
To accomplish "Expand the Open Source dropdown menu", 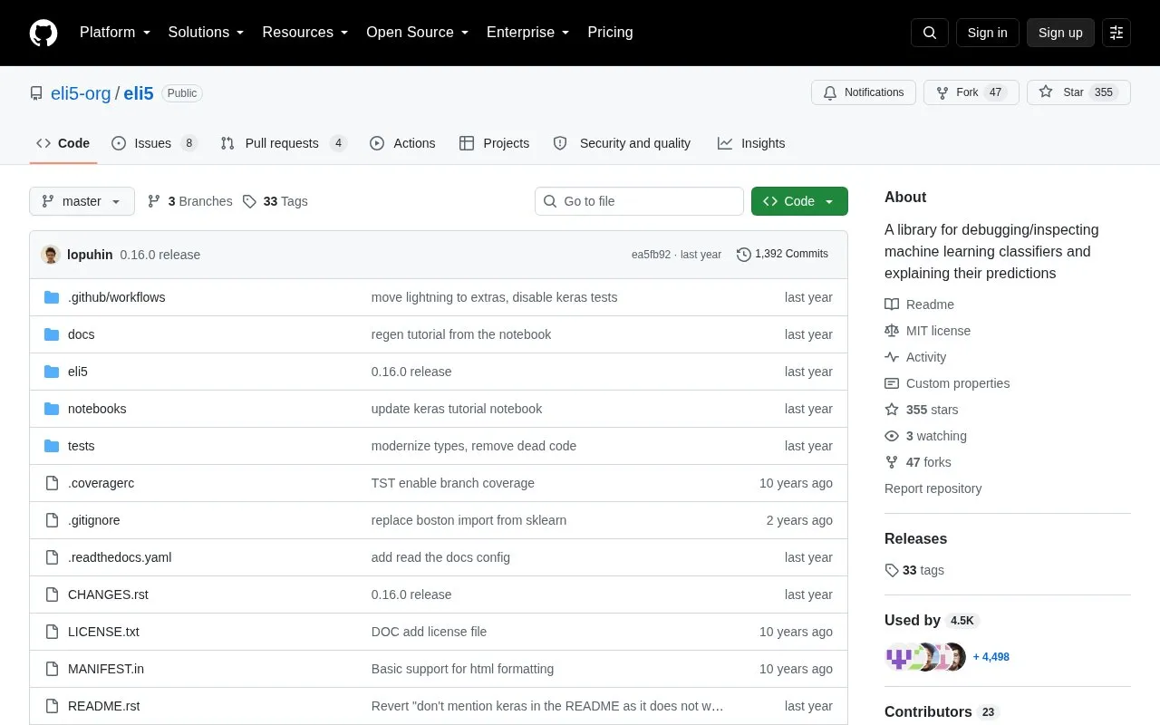I will click(x=417, y=33).
